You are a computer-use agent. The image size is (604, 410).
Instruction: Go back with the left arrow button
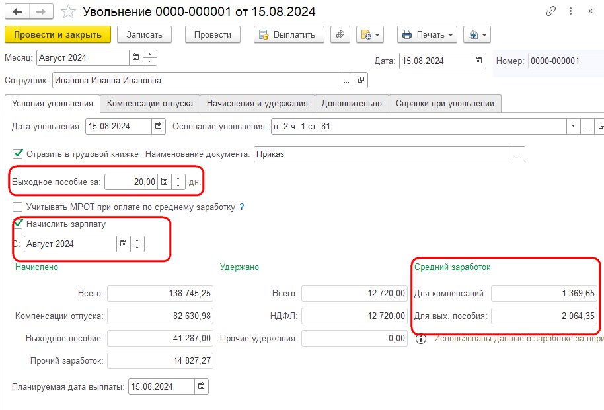coord(17,11)
